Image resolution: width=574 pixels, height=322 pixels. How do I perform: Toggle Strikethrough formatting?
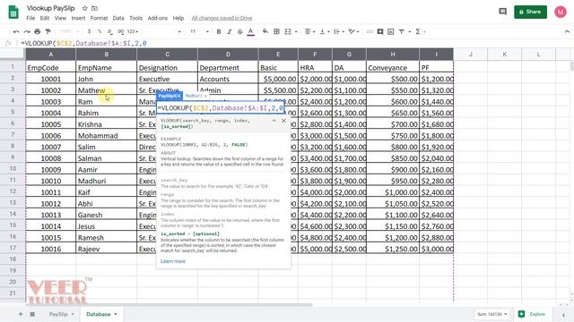(239, 32)
